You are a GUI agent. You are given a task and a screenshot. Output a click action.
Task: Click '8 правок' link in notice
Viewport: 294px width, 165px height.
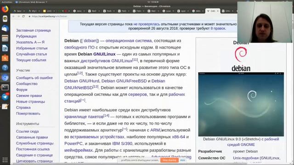coord(218,28)
